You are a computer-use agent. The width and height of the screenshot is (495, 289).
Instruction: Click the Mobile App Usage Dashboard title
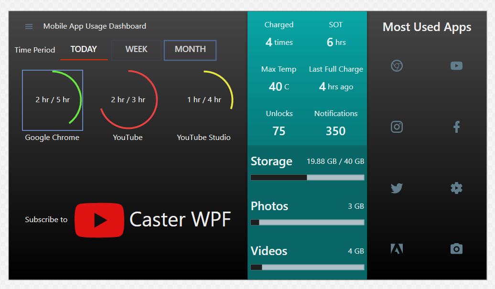point(95,26)
